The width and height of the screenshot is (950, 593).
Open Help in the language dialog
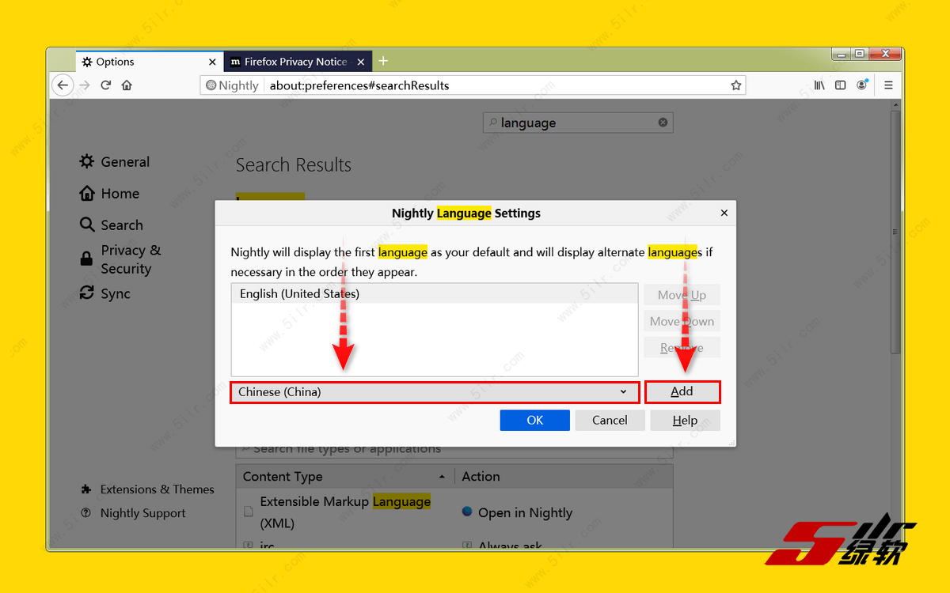[x=685, y=421]
